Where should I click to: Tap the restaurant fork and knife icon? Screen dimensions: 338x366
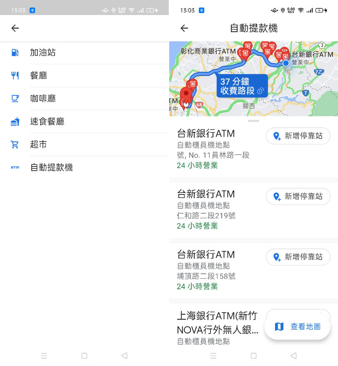(x=15, y=76)
